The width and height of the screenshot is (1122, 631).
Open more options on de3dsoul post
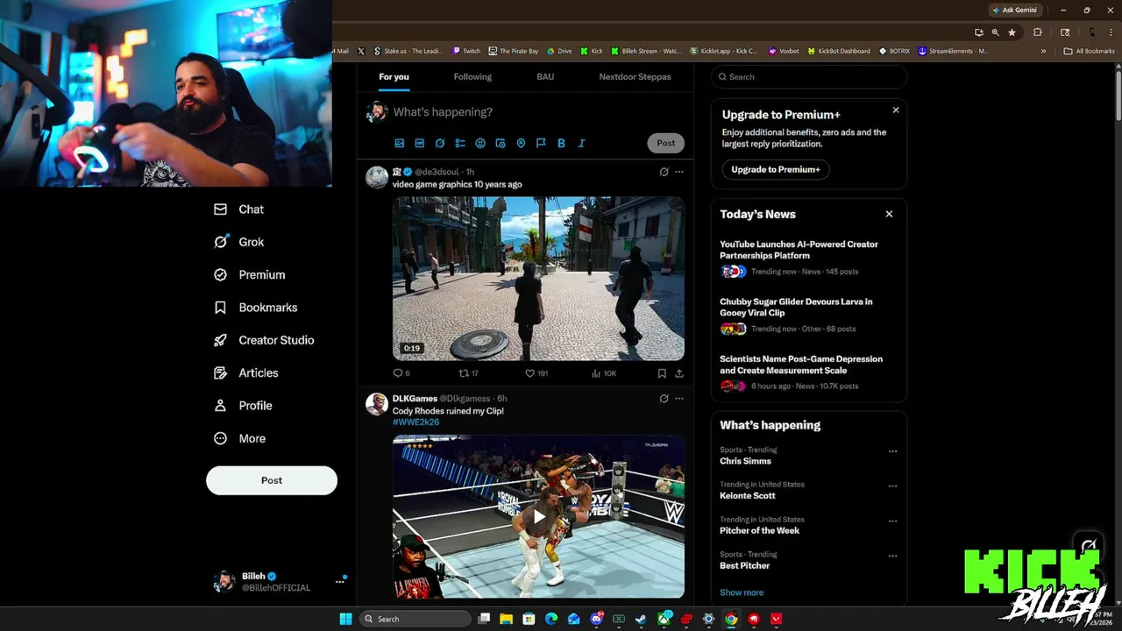click(679, 172)
